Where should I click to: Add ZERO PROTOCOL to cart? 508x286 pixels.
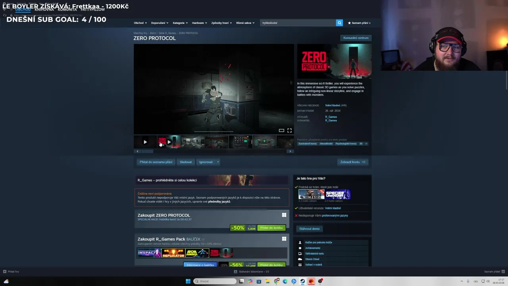point(271,228)
